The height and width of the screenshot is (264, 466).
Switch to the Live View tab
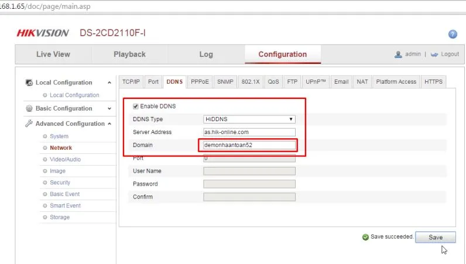point(53,54)
